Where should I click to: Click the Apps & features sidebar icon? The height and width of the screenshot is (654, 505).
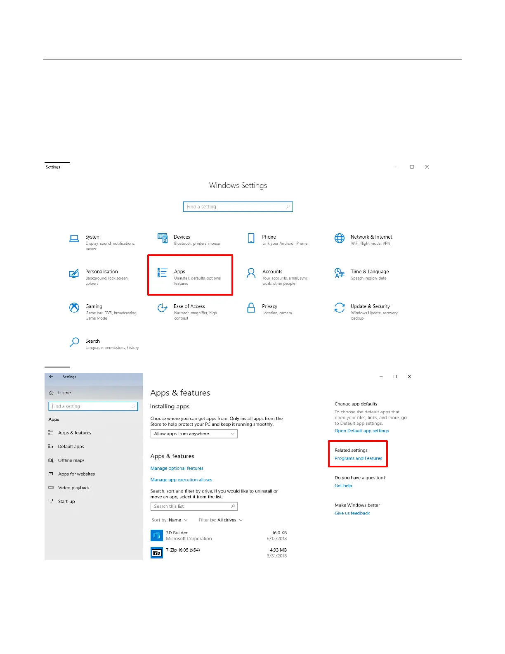[x=51, y=433]
